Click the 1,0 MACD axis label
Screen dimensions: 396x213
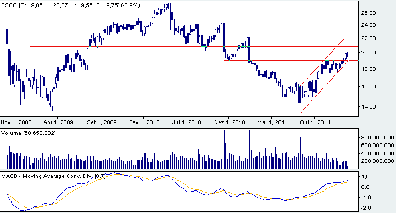point(366,176)
